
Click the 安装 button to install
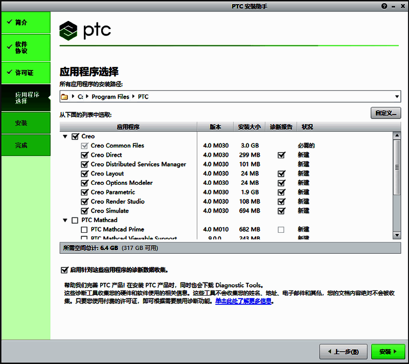pos(388,352)
